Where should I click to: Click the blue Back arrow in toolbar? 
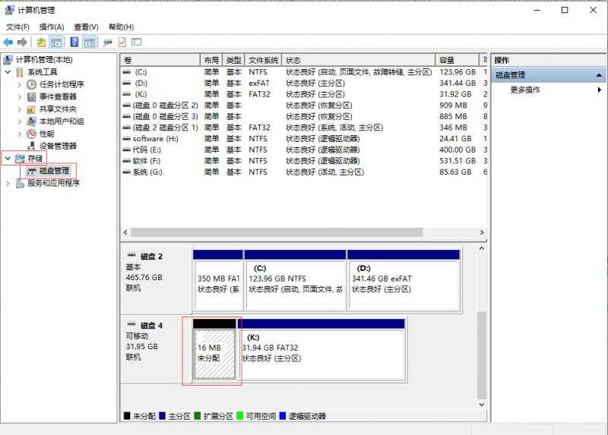coord(8,43)
